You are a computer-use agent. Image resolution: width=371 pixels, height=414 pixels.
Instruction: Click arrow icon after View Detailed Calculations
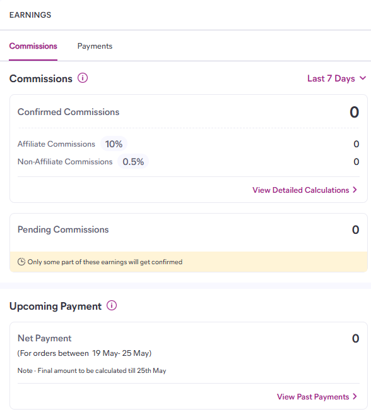pos(355,190)
